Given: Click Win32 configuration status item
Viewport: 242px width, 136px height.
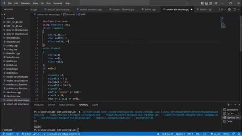Looking at the screenshot, I should 226,134.
